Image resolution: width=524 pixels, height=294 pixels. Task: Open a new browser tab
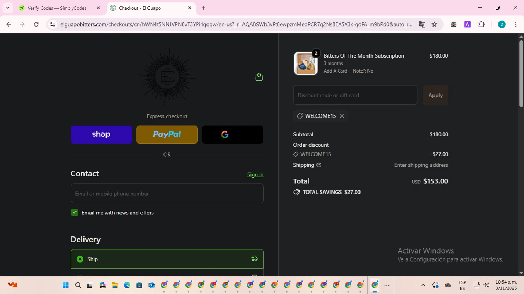(204, 8)
